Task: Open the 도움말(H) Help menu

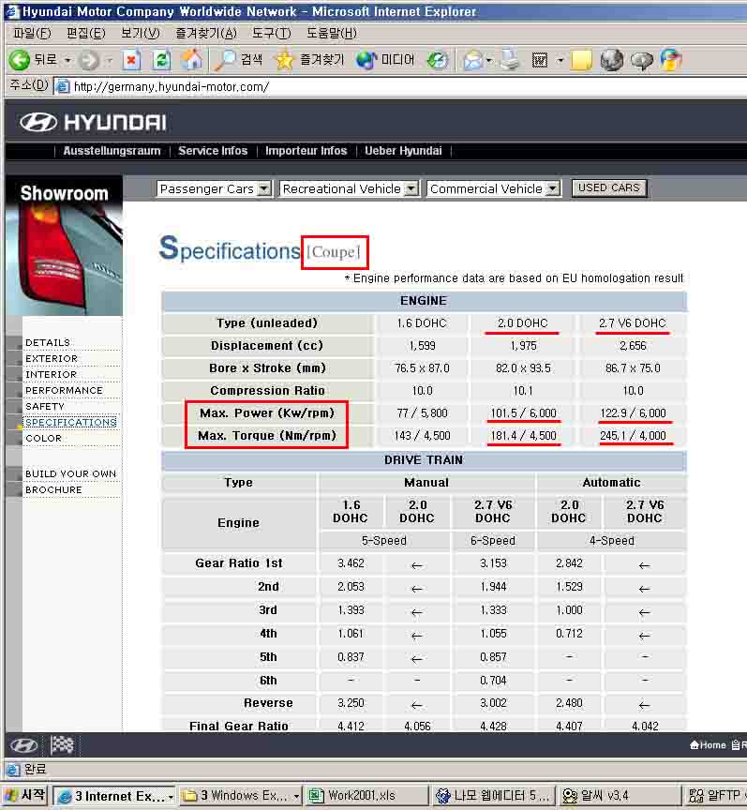Action: coord(331,34)
